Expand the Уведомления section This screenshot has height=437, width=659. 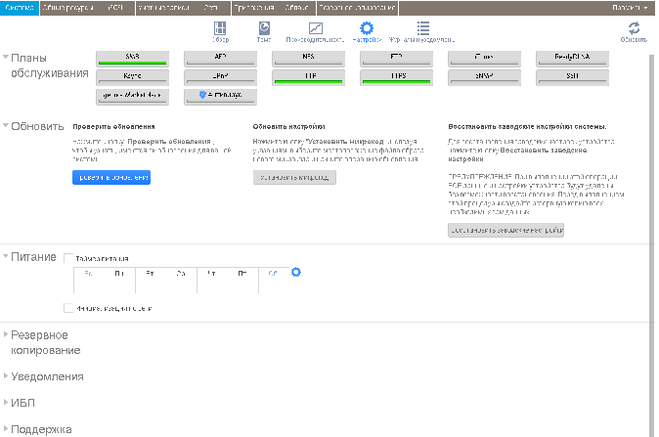6,375
